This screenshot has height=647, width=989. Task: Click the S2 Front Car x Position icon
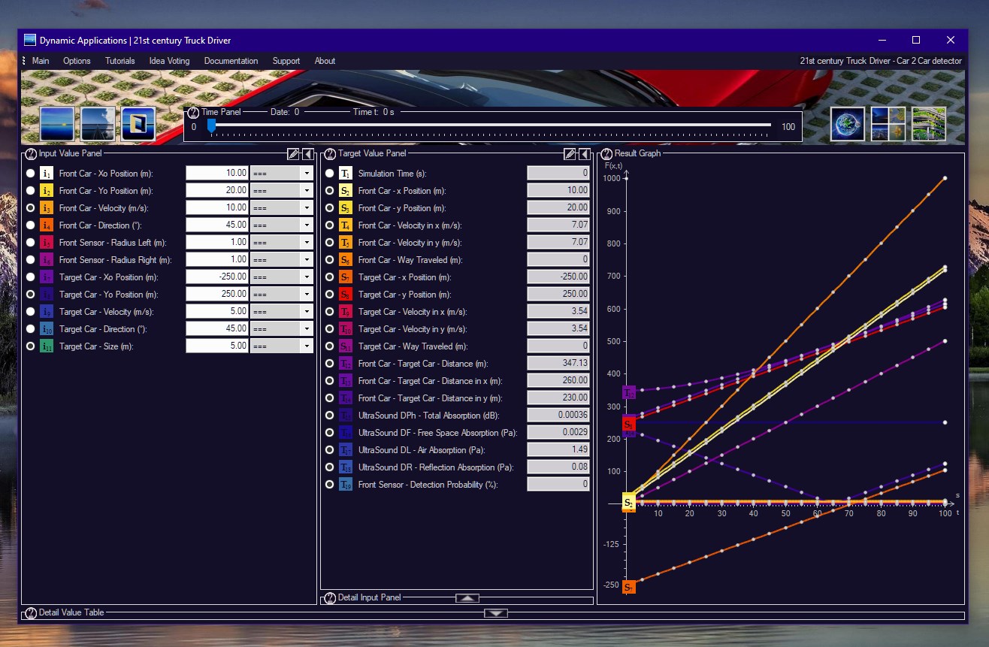pyautogui.click(x=346, y=190)
